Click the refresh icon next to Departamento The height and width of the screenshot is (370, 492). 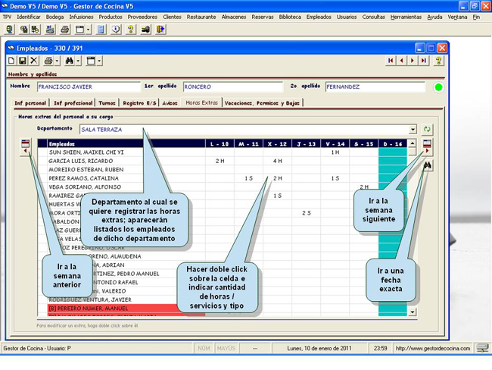click(428, 130)
